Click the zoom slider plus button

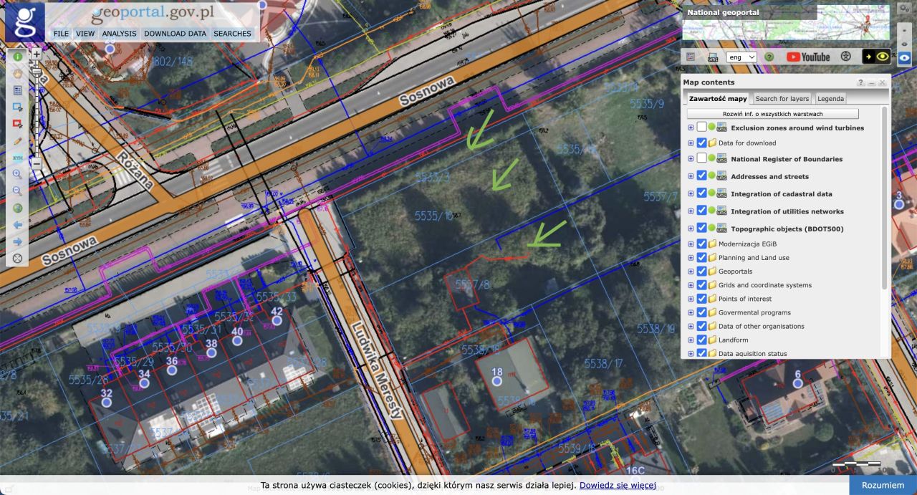[37, 54]
